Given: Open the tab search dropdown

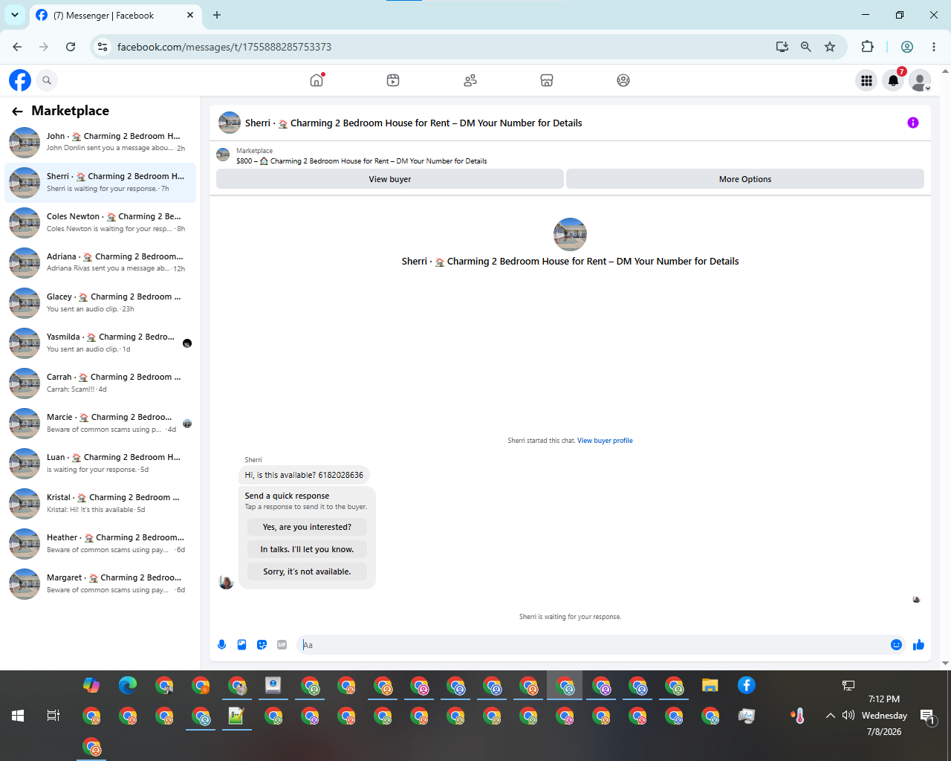Looking at the screenshot, I should click(15, 15).
